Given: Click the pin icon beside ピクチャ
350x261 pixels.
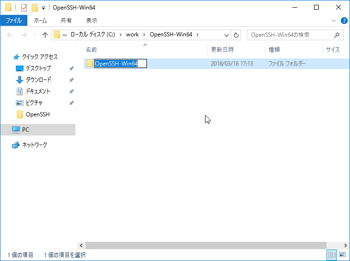Looking at the screenshot, I should point(71,103).
